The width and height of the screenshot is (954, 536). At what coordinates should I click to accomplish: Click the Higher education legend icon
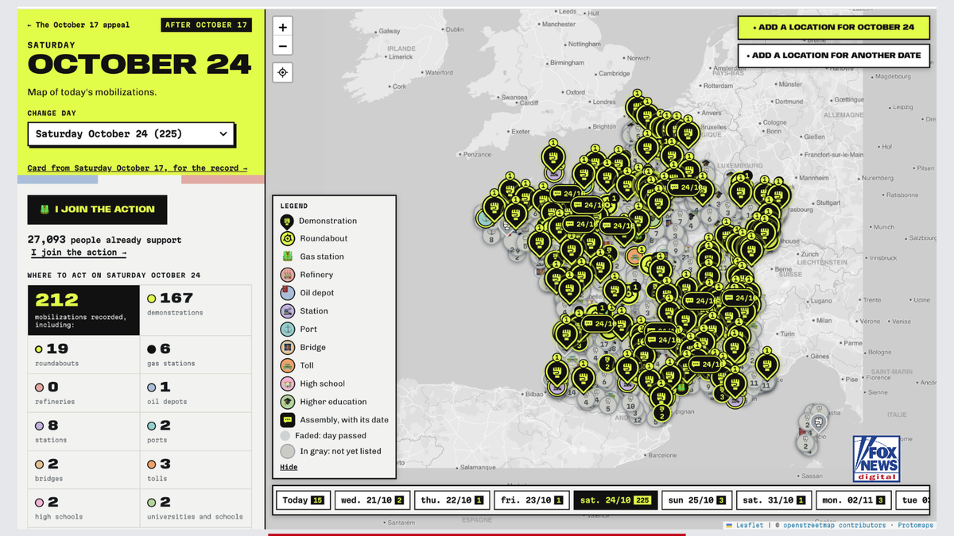click(x=287, y=402)
